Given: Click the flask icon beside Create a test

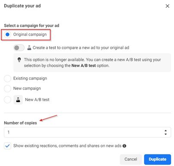Looking at the screenshot, I should click(x=29, y=48).
